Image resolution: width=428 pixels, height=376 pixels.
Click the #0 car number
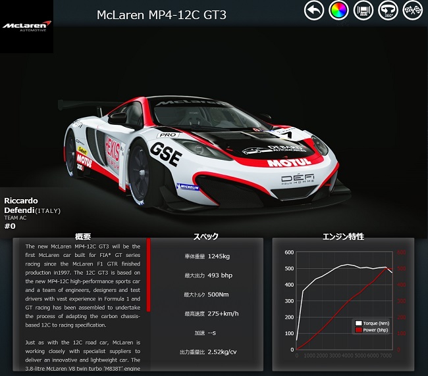pos(10,226)
